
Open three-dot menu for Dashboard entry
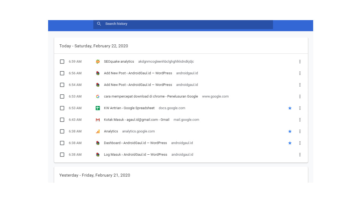point(300,143)
